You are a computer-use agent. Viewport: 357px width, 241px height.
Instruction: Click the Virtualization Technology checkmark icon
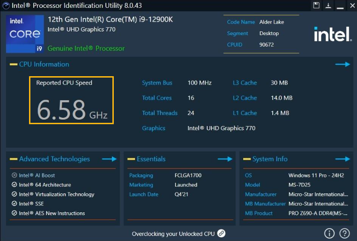pyautogui.click(x=14, y=194)
